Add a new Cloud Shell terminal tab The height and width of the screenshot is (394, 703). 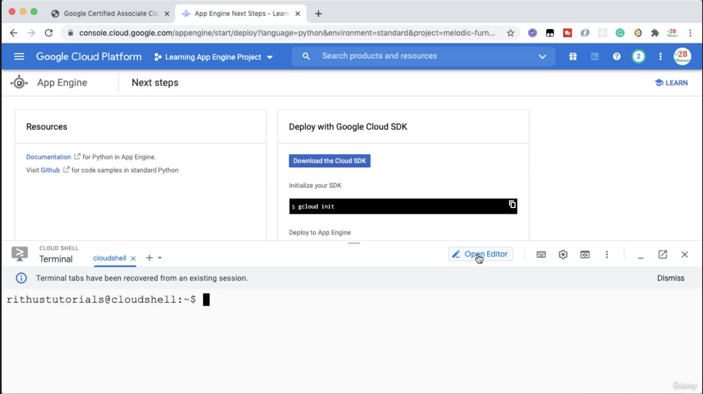(x=149, y=258)
